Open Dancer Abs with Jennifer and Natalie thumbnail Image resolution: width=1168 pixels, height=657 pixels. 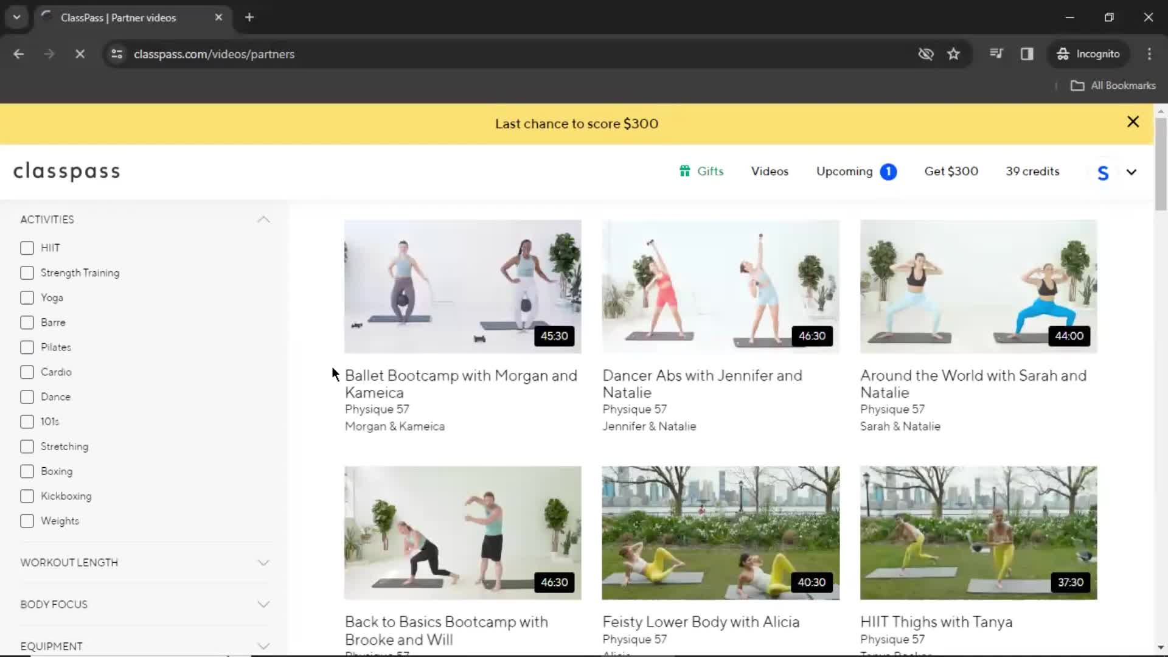pos(721,287)
